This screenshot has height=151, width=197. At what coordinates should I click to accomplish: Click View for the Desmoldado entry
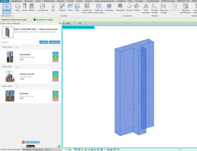tap(56, 53)
